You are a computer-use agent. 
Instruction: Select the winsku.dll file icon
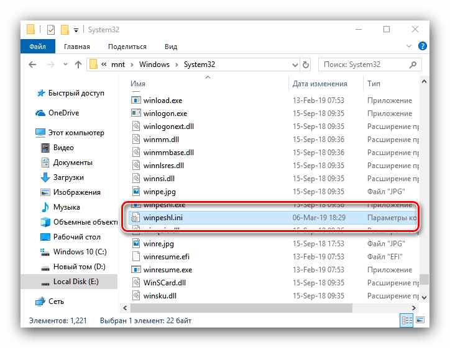point(136,296)
